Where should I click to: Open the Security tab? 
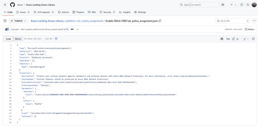coord(107,12)
